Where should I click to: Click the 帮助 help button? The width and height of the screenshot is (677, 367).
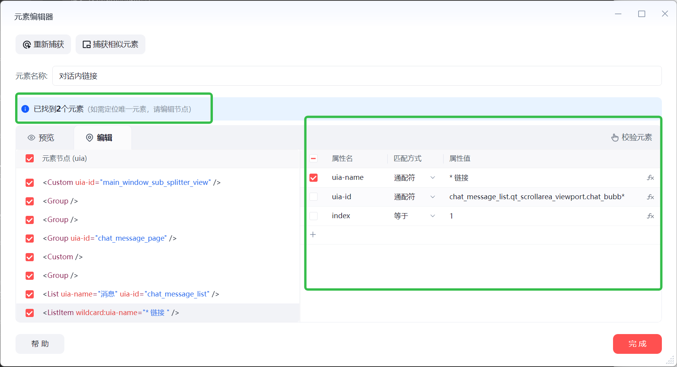coord(40,344)
